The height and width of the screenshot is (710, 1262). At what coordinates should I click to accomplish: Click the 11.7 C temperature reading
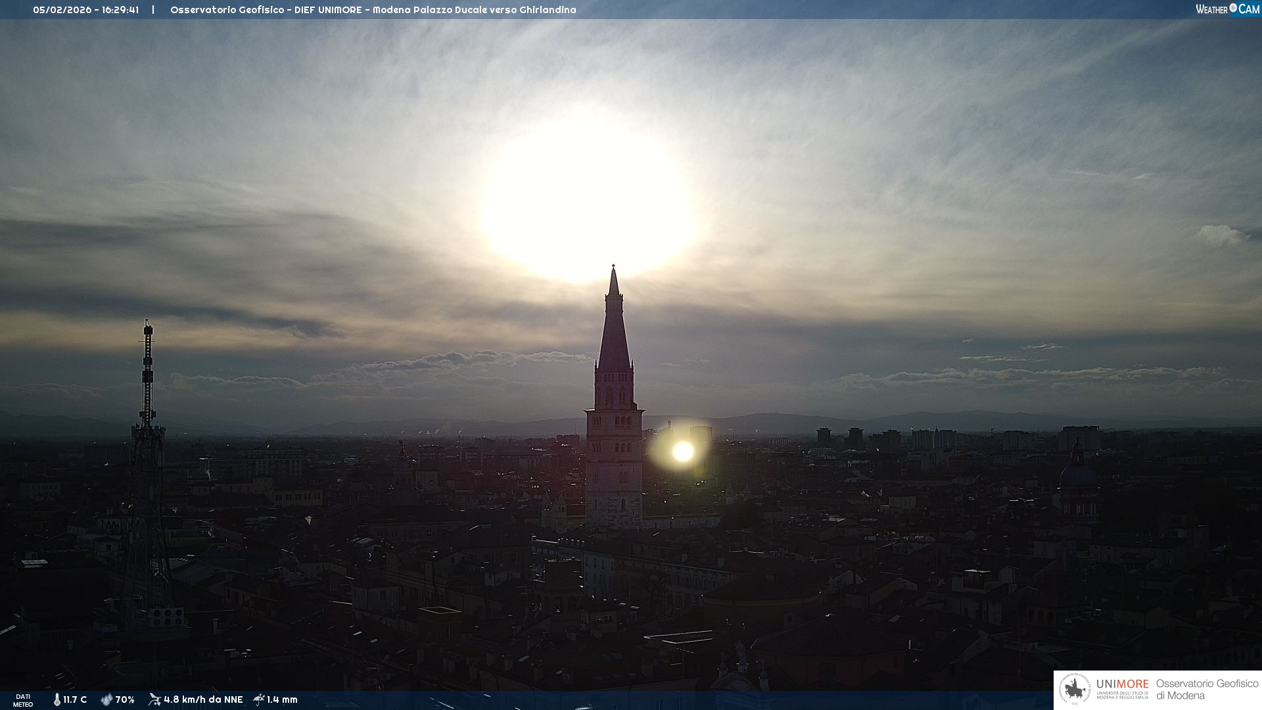pos(75,699)
